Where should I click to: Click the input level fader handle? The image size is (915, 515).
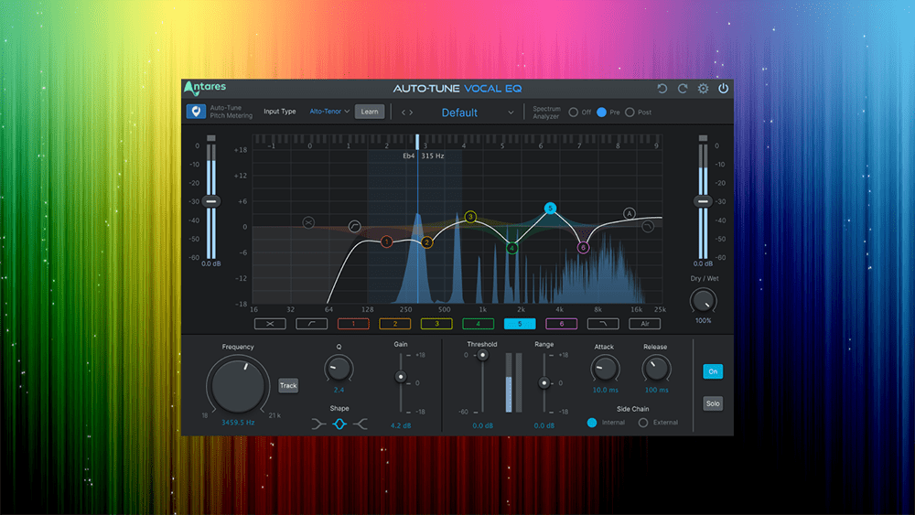click(211, 201)
